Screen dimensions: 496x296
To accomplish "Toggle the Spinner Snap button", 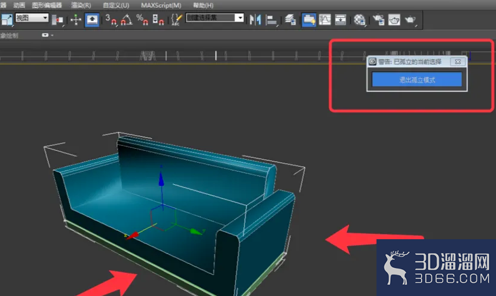I will click(158, 20).
